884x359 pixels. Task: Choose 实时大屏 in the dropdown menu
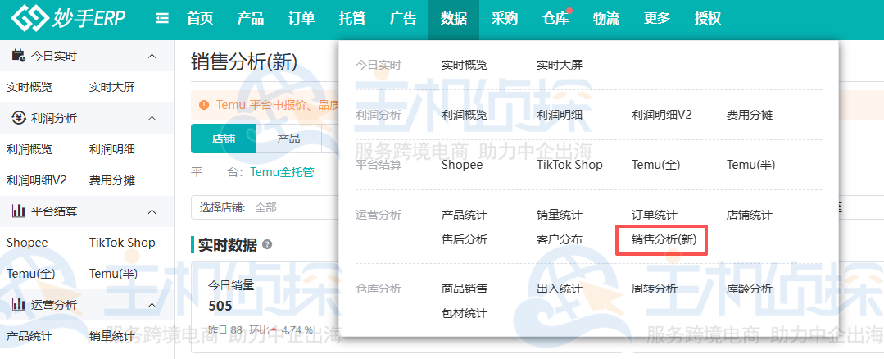(560, 65)
